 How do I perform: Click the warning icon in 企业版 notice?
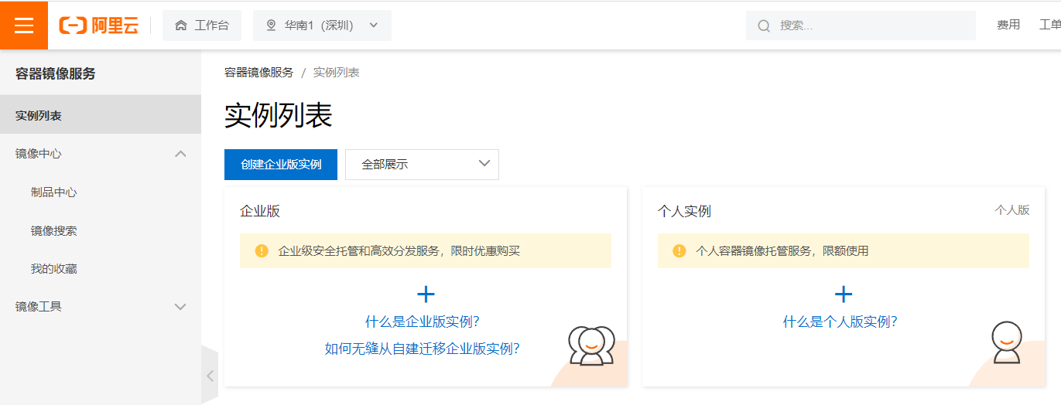tap(262, 251)
